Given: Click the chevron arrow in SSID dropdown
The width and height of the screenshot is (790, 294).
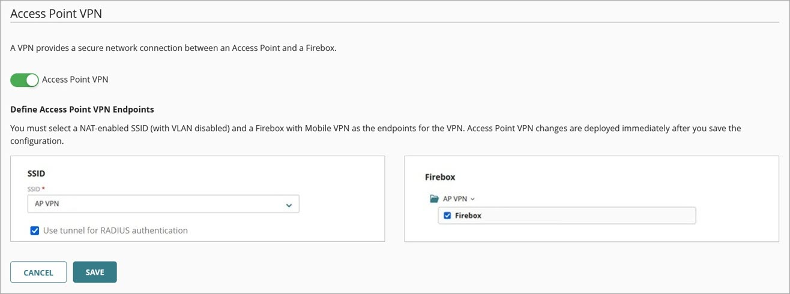Looking at the screenshot, I should pos(289,205).
